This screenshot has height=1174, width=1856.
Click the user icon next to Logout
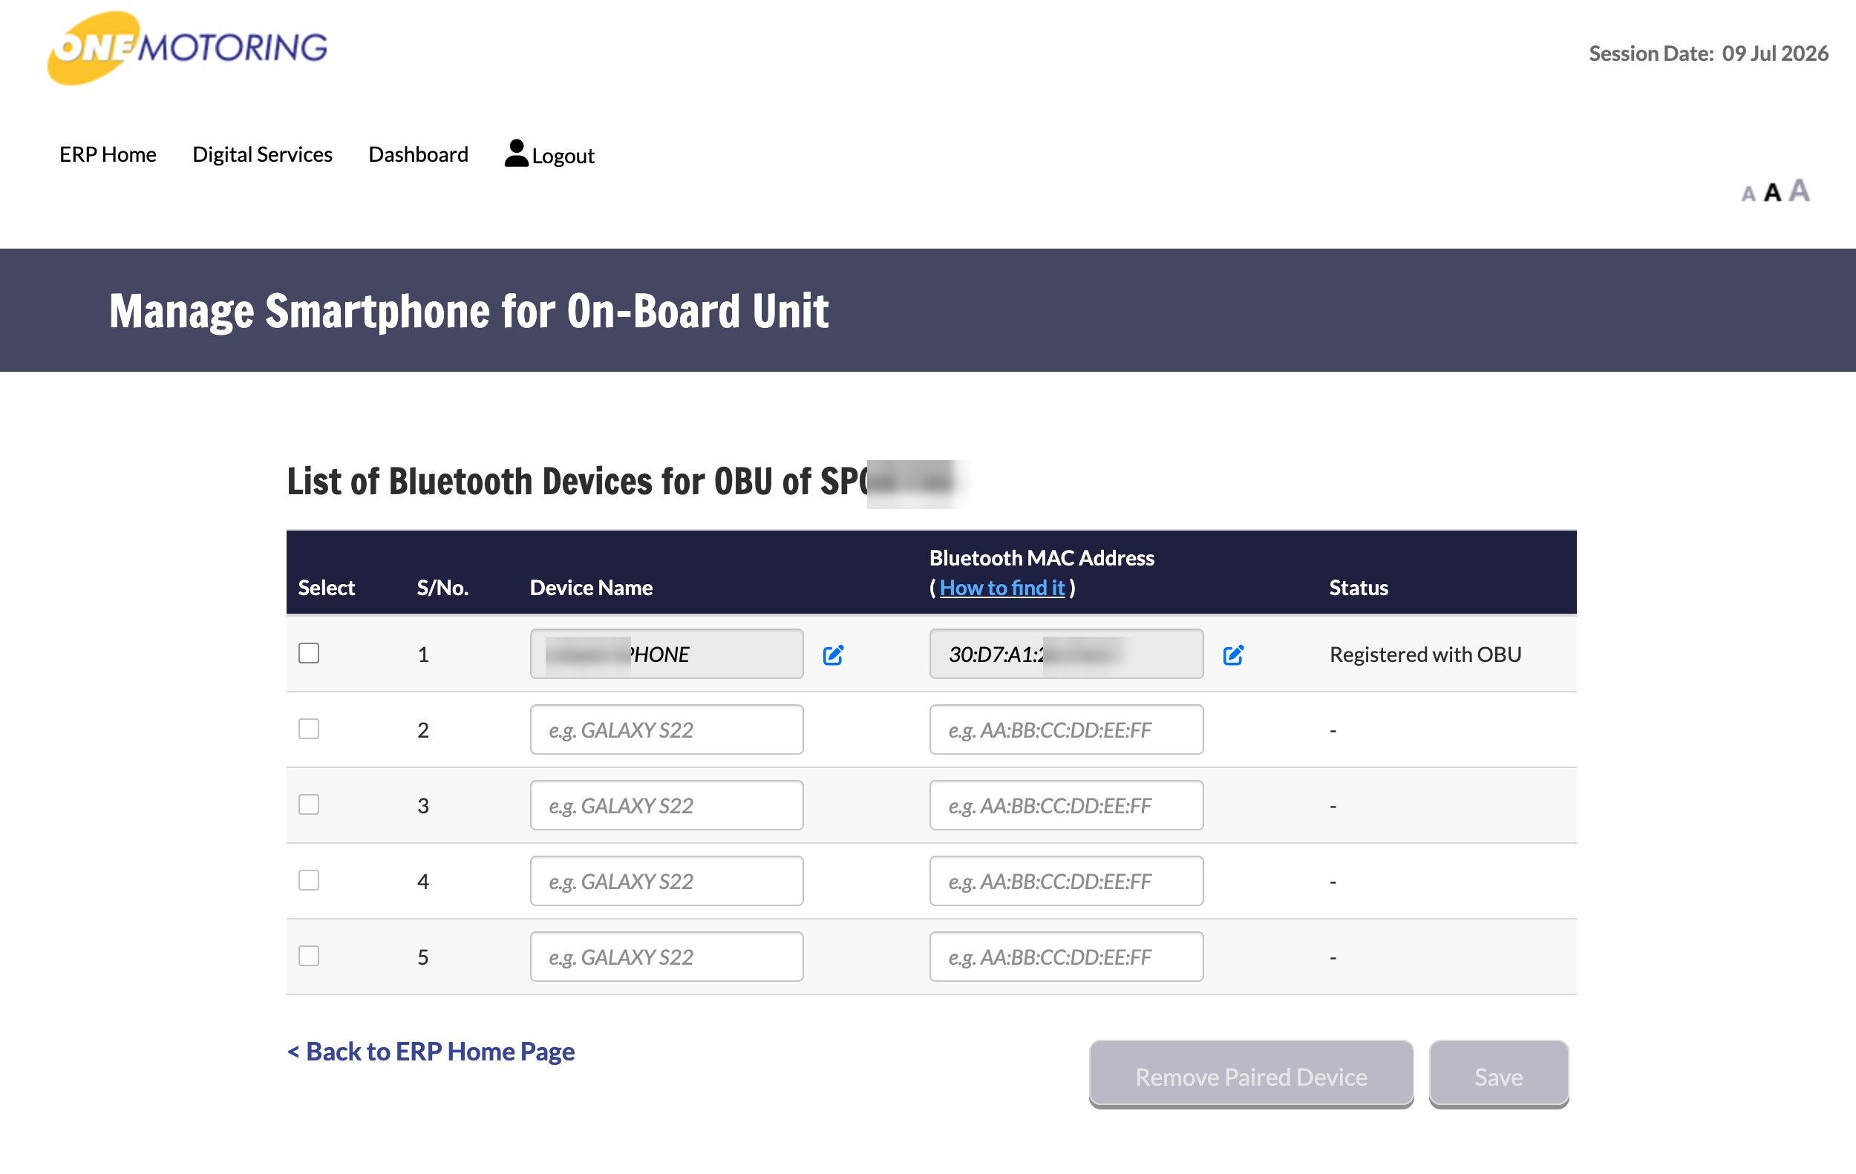(x=516, y=153)
